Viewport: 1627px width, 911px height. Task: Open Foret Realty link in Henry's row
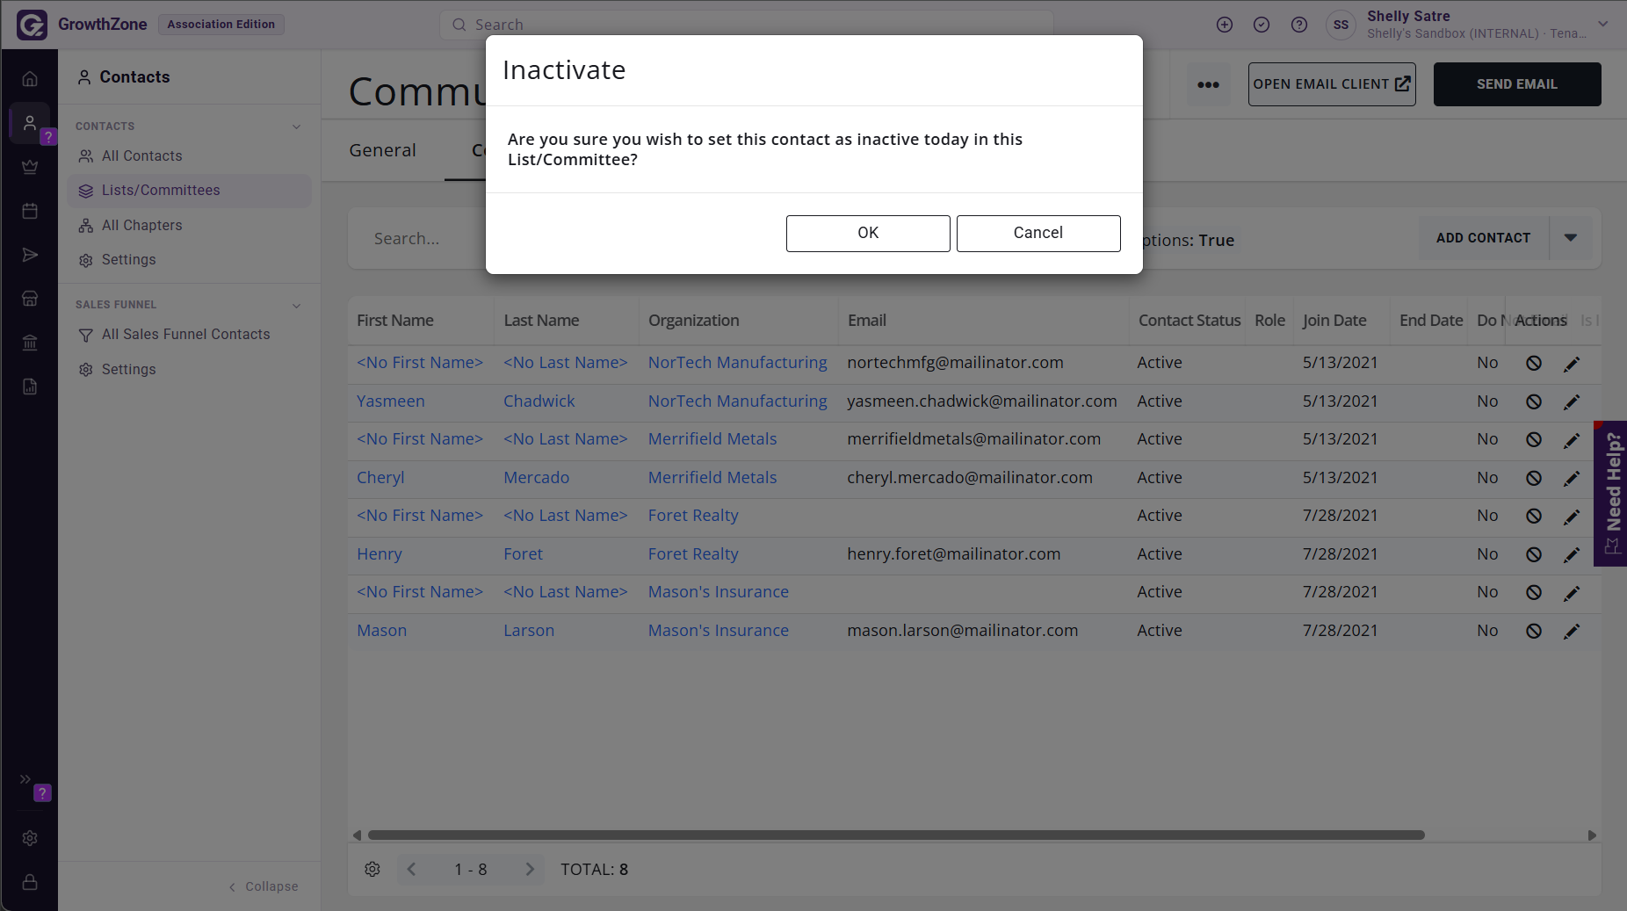693,554
